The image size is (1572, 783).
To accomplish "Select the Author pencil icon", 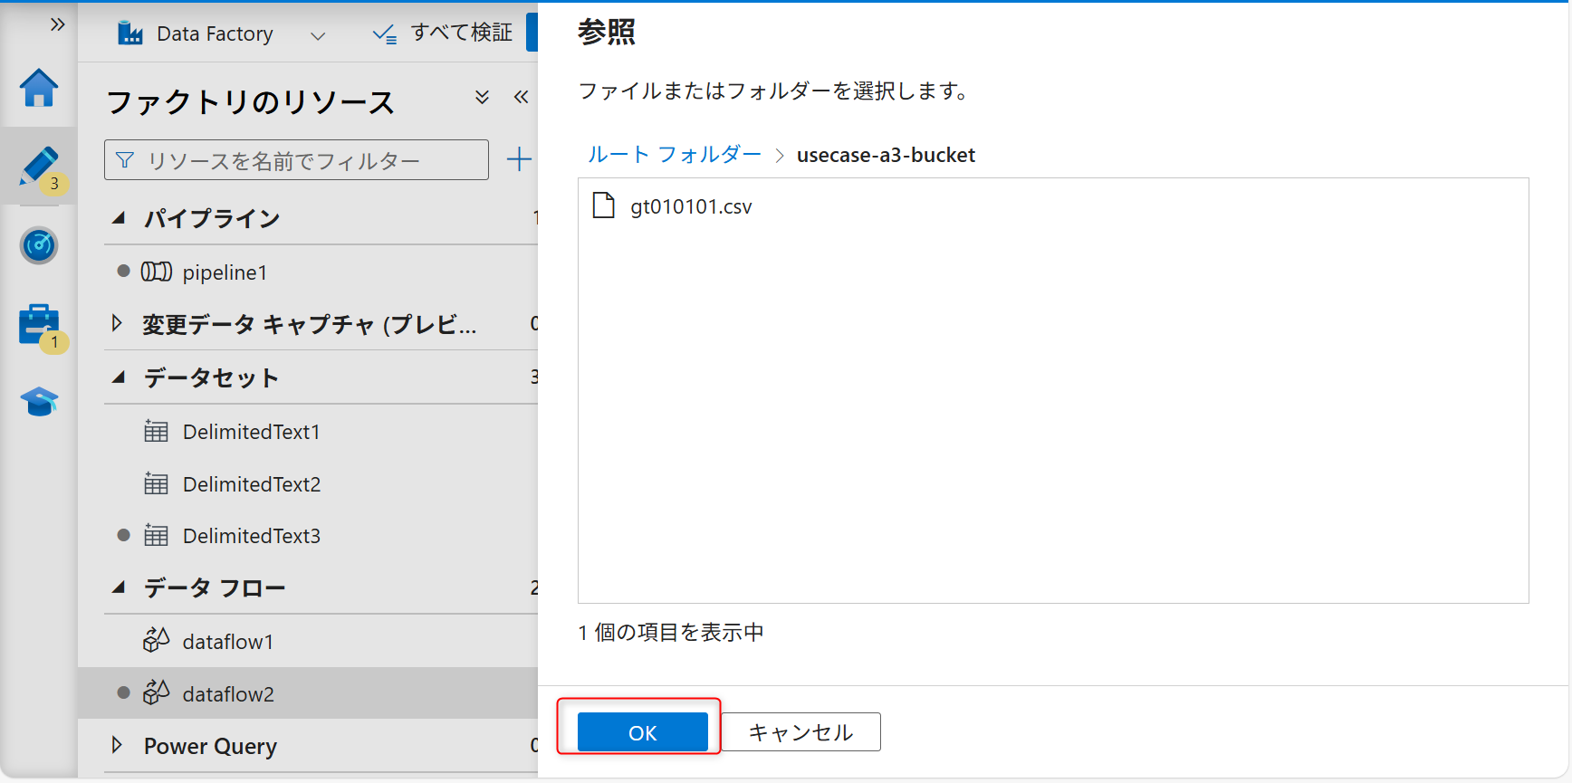I will pos(39,167).
